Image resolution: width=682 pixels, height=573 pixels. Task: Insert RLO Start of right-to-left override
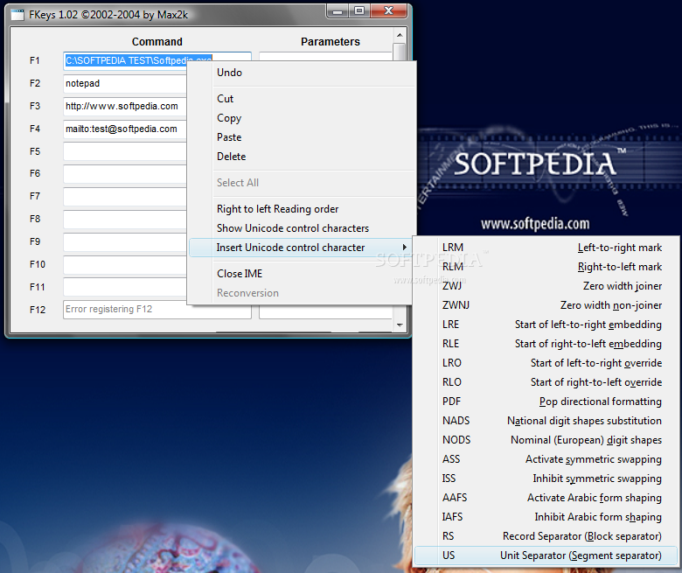(546, 382)
